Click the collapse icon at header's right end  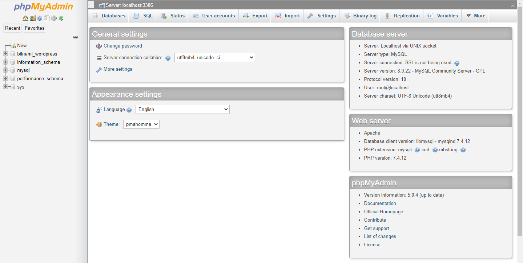click(x=512, y=5)
